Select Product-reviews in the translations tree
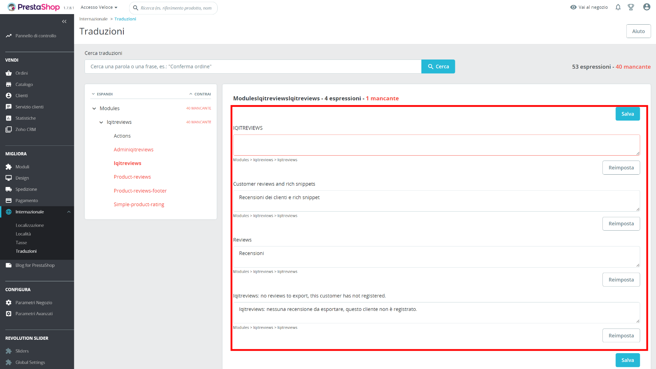This screenshot has width=656, height=369. point(132,177)
